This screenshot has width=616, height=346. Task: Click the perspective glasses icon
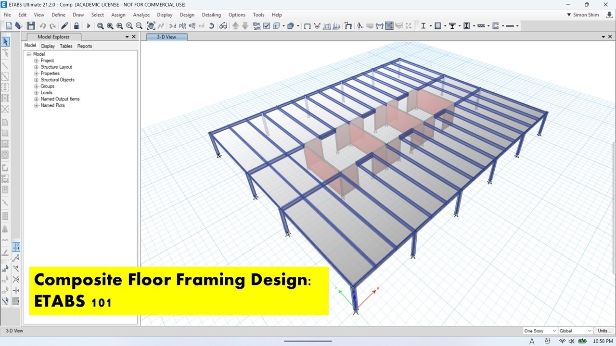pos(223,26)
